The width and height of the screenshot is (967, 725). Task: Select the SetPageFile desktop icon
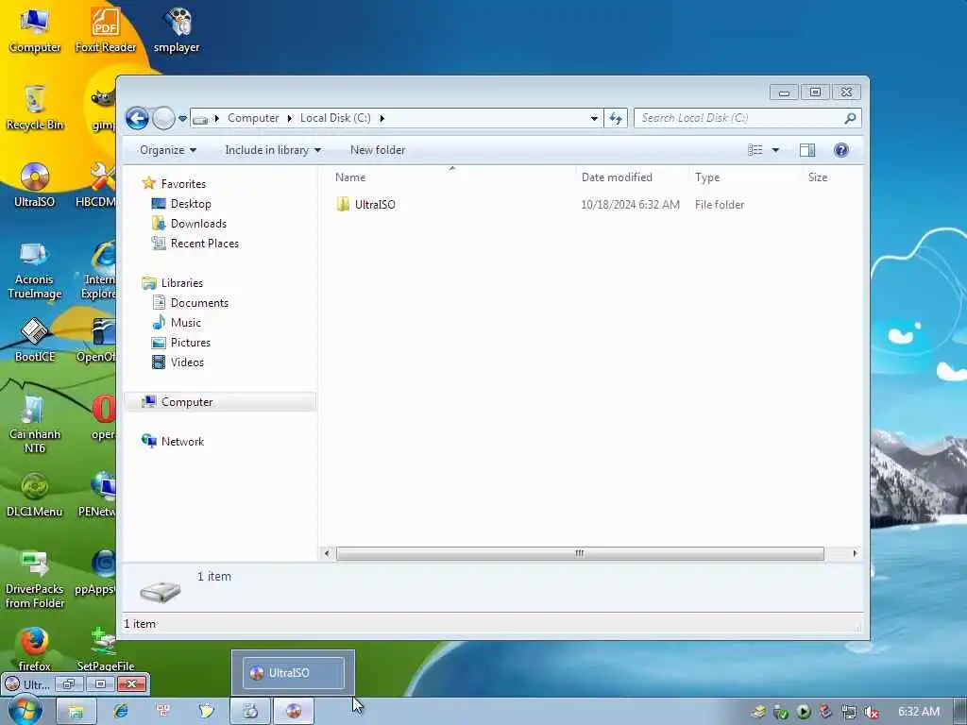(x=106, y=649)
